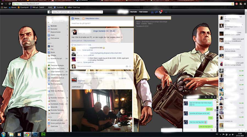Open Nyheder dropdown arrow in sidebar
The width and height of the screenshot is (247, 137).
67,26
